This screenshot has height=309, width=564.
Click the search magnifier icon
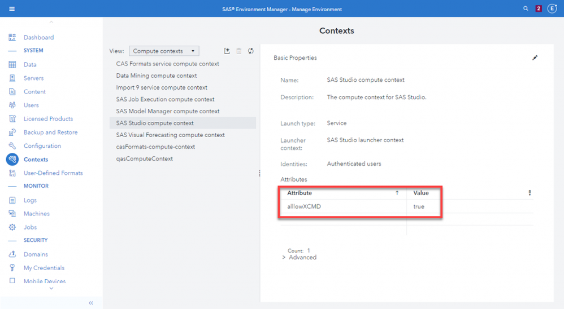click(526, 8)
